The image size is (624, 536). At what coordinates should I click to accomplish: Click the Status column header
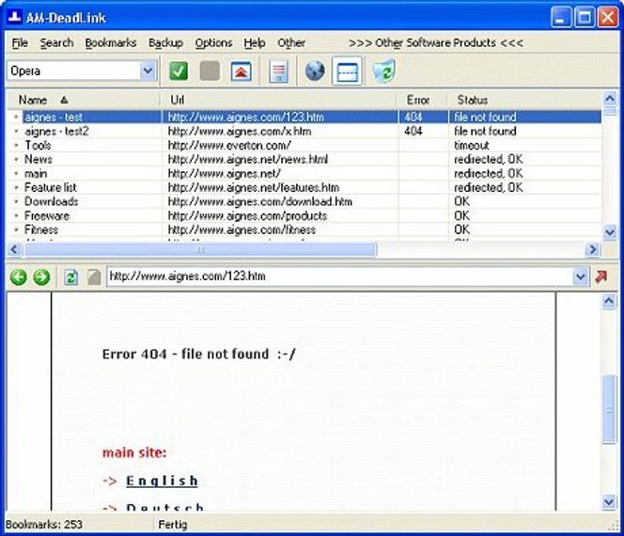[524, 100]
